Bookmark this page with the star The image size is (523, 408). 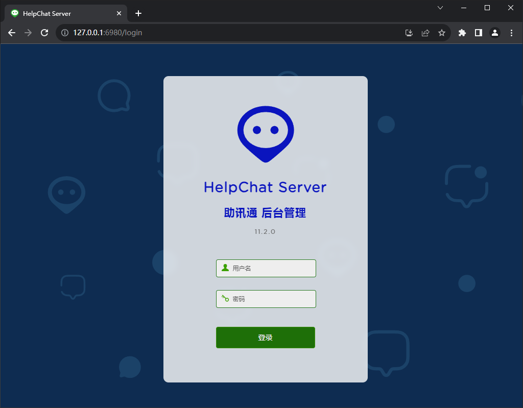[x=442, y=33]
